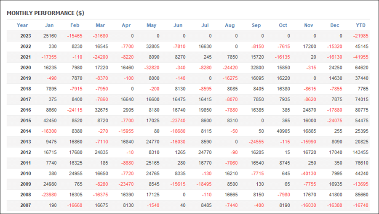Click the Nov column header
Viewport: 379px width, 214px height.
(x=309, y=25)
